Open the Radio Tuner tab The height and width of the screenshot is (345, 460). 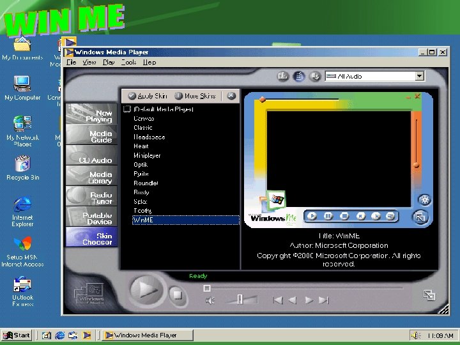click(x=91, y=195)
